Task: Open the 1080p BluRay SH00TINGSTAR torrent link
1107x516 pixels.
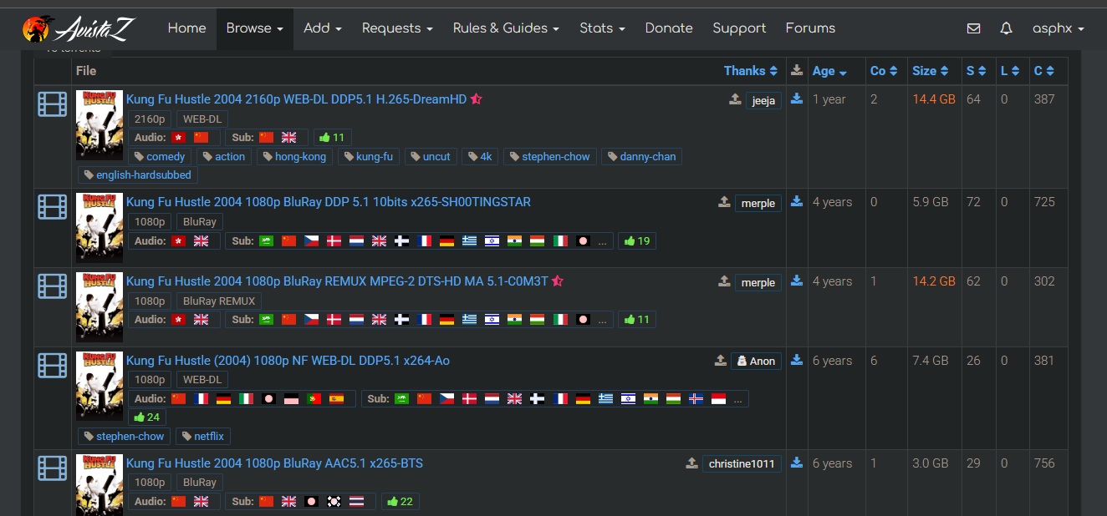Action: click(329, 202)
